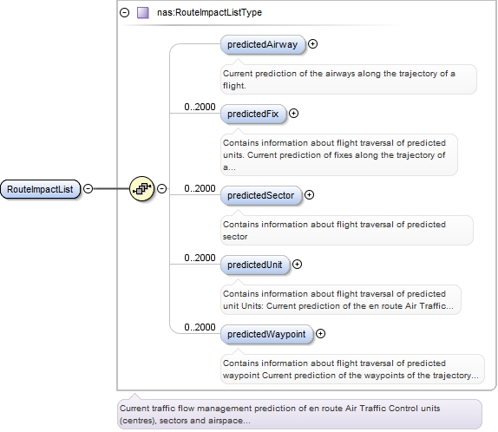This screenshot has height=432, width=498.
Task: Select the predictedSector element node
Action: pos(261,195)
